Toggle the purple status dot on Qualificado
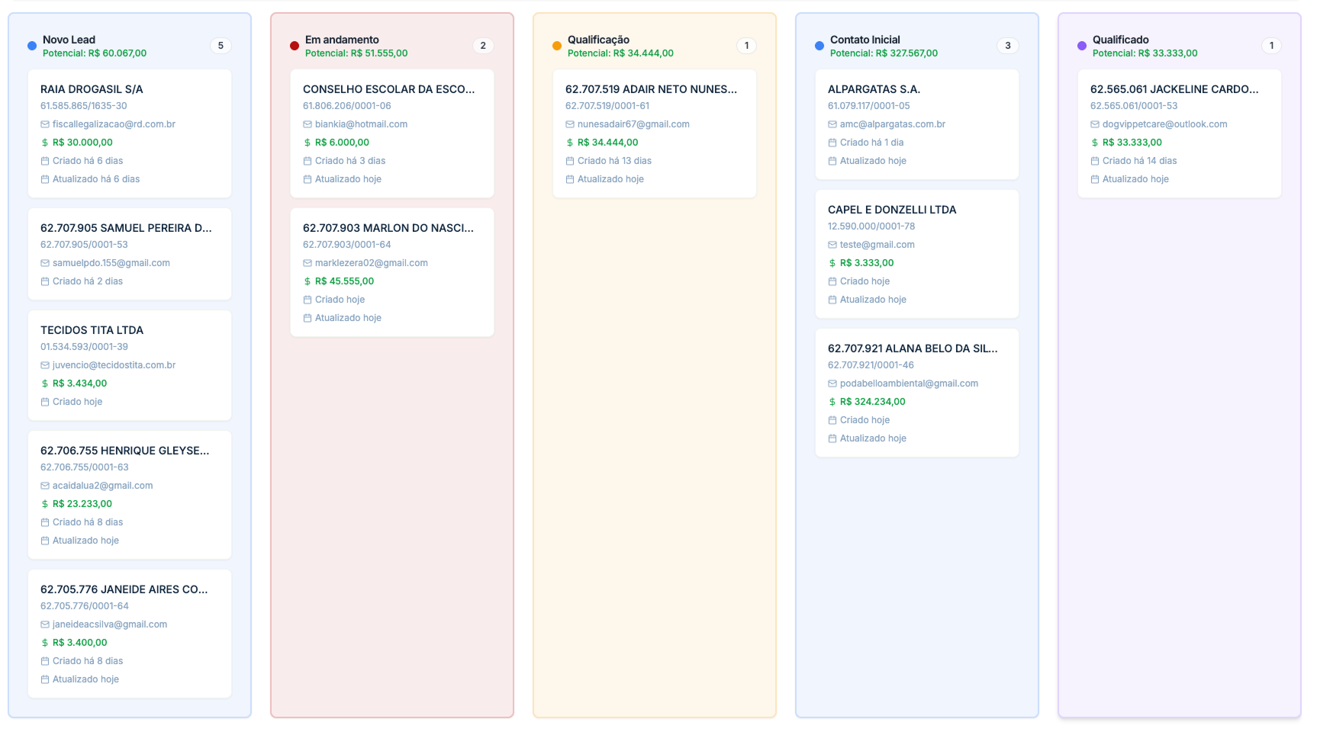The height and width of the screenshot is (735, 1317). (x=1081, y=45)
